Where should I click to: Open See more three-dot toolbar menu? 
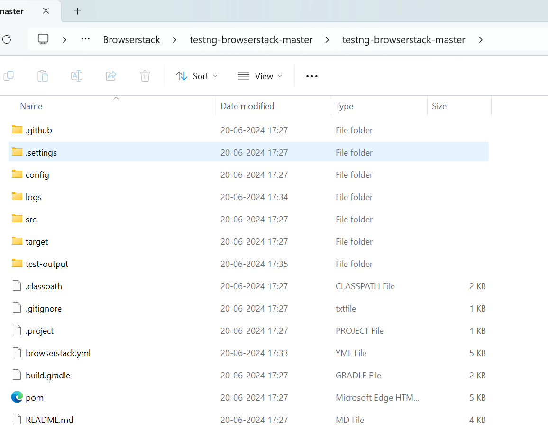[x=312, y=76]
